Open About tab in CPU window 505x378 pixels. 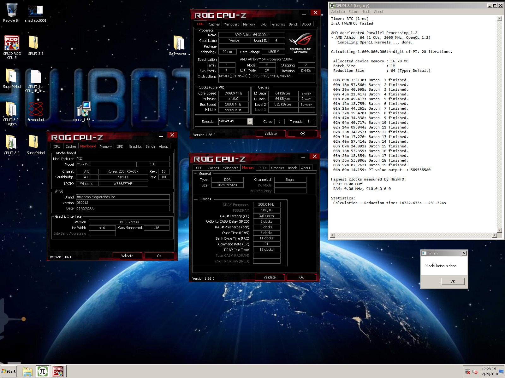(x=306, y=24)
